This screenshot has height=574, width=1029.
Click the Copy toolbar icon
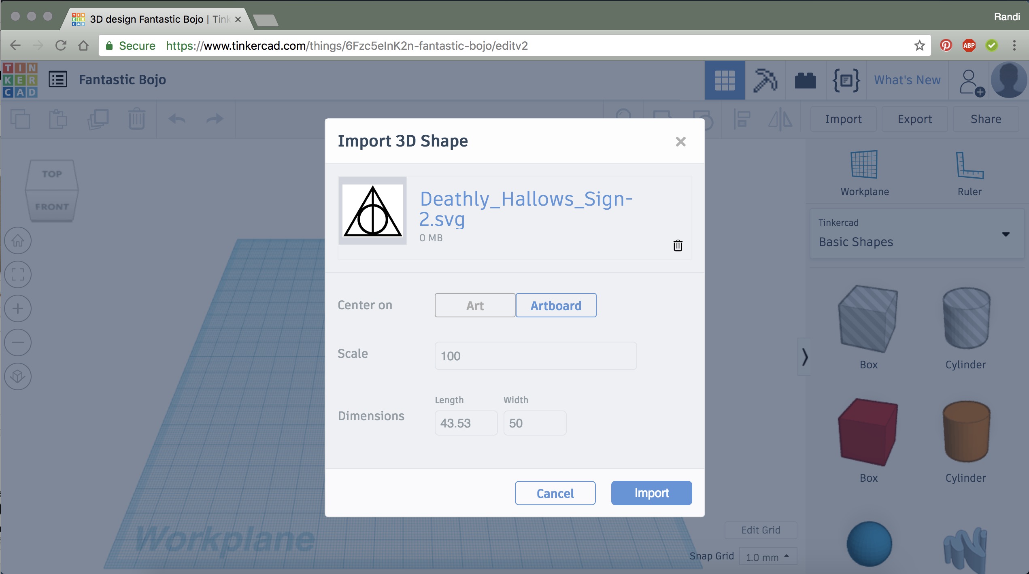(20, 119)
